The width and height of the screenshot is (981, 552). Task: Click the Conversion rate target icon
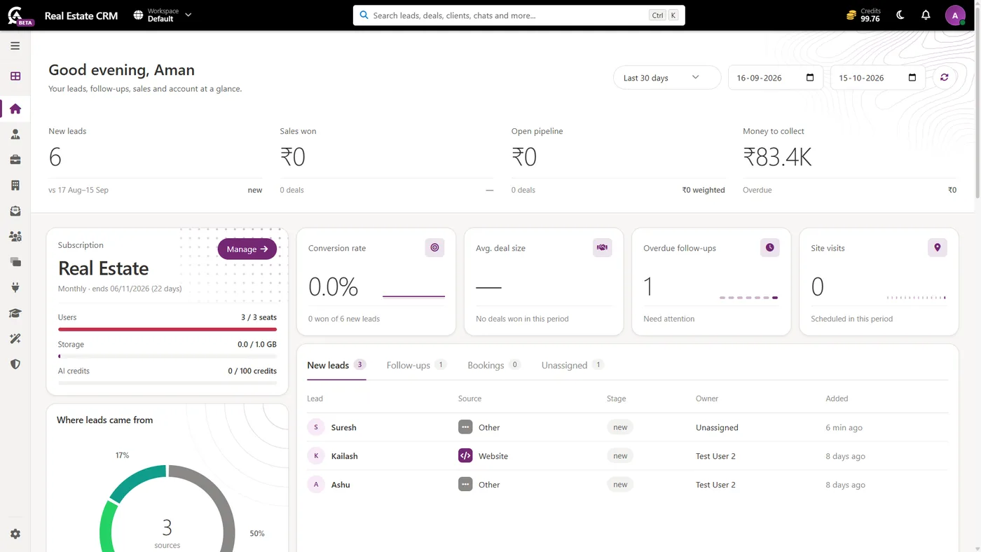(434, 247)
